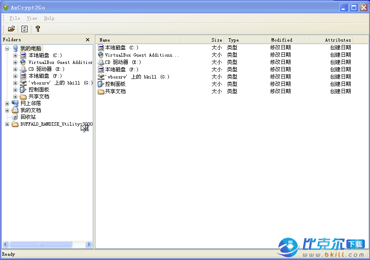This screenshot has width=370, height=260.
Task: Open the File menu
Action: pos(15,18)
